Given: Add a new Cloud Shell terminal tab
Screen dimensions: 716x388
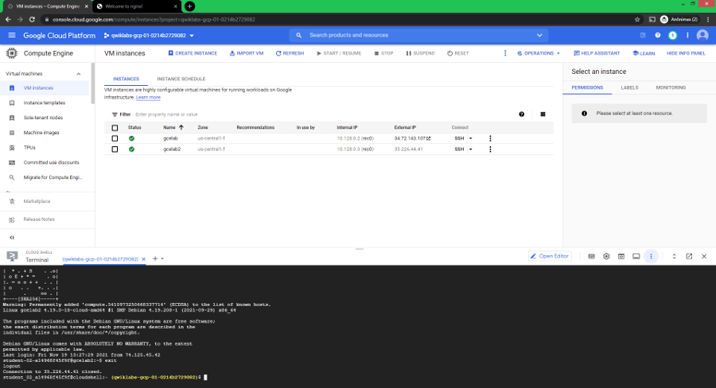Looking at the screenshot, I should [155, 259].
